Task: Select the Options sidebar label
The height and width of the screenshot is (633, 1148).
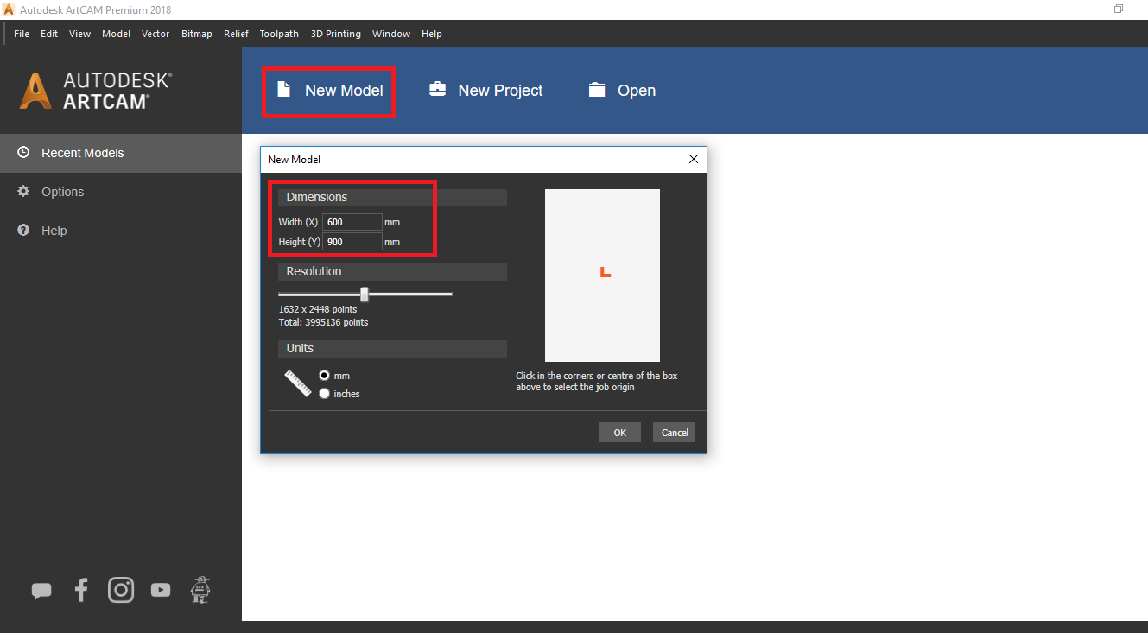Action: [63, 192]
